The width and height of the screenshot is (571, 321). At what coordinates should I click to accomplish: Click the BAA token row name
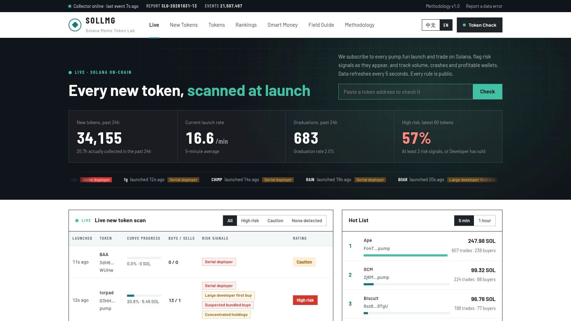(104, 255)
